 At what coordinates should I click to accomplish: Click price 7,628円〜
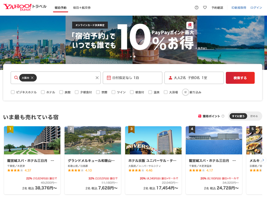tap(108, 188)
